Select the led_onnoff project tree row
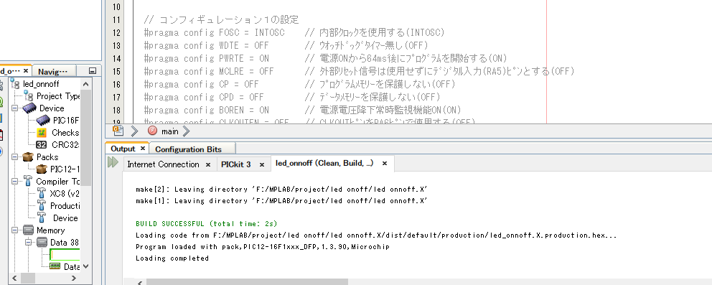This screenshot has width=712, height=285. click(40, 85)
